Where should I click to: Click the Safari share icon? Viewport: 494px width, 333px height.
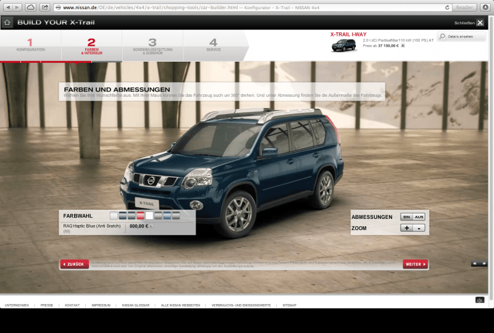pyautogui.click(x=45, y=7)
